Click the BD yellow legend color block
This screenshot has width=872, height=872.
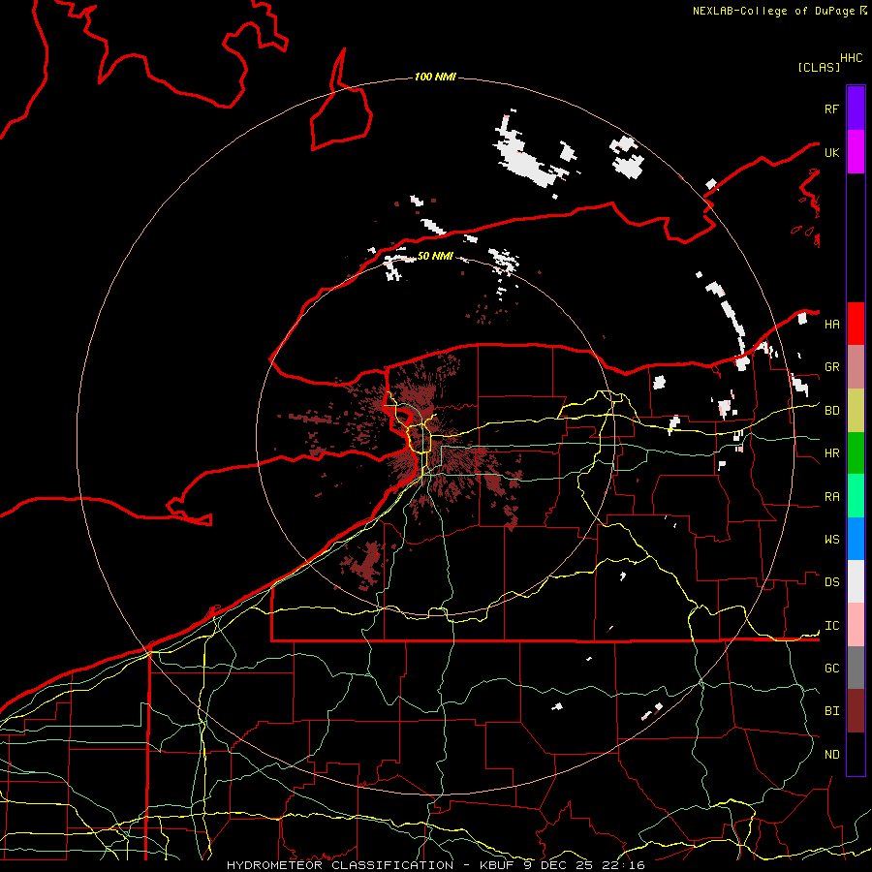coord(856,410)
